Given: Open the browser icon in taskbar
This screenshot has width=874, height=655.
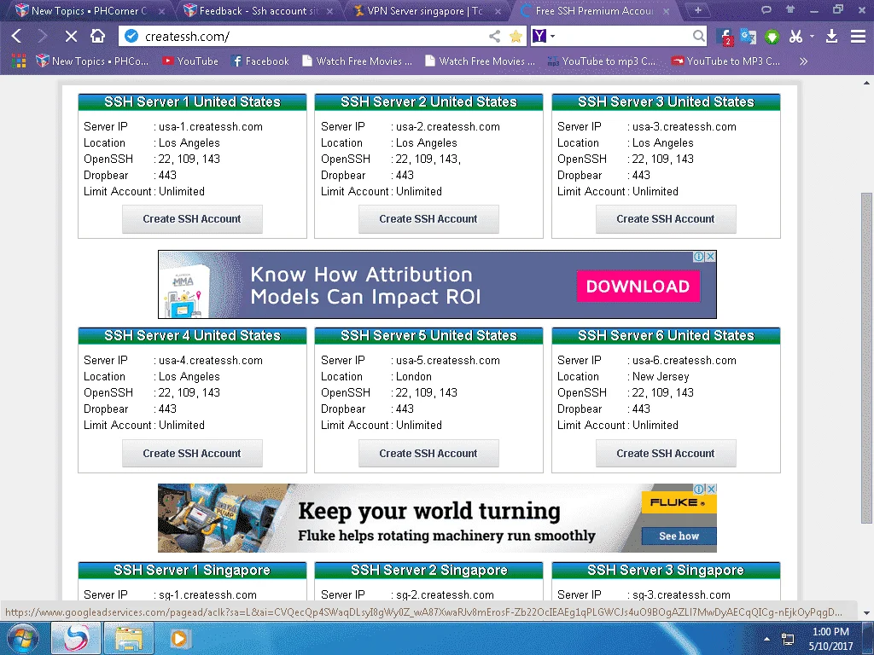Looking at the screenshot, I should [76, 638].
